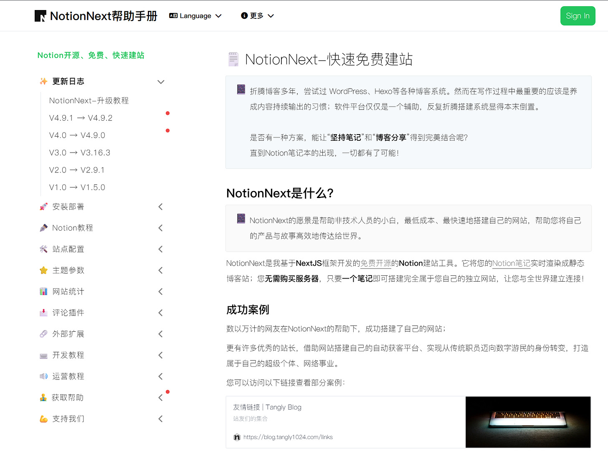This screenshot has height=460, width=608.
Task: Open the 更多 dropdown menu
Action: 257,16
